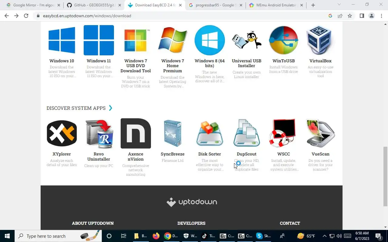Viewport: 388px width, 242px height.
Task: Open the Chrome side panel
Action: [x=362, y=16]
